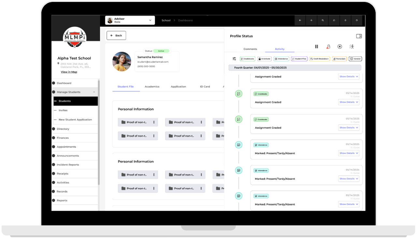Open the activity filter settings icon
Image resolution: width=417 pixels, height=238 pixels.
[234, 59]
